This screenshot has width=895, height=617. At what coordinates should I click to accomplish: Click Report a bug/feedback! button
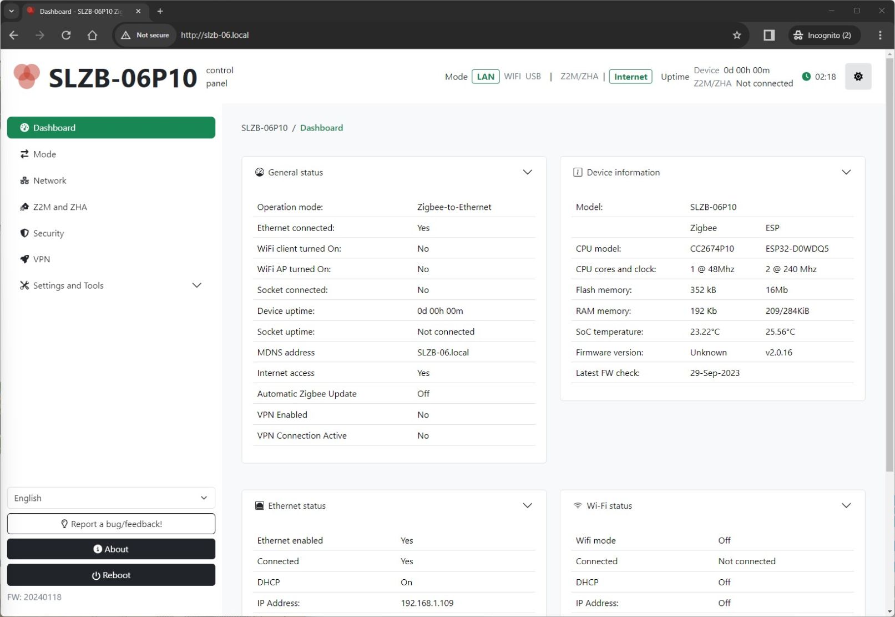[x=111, y=524]
